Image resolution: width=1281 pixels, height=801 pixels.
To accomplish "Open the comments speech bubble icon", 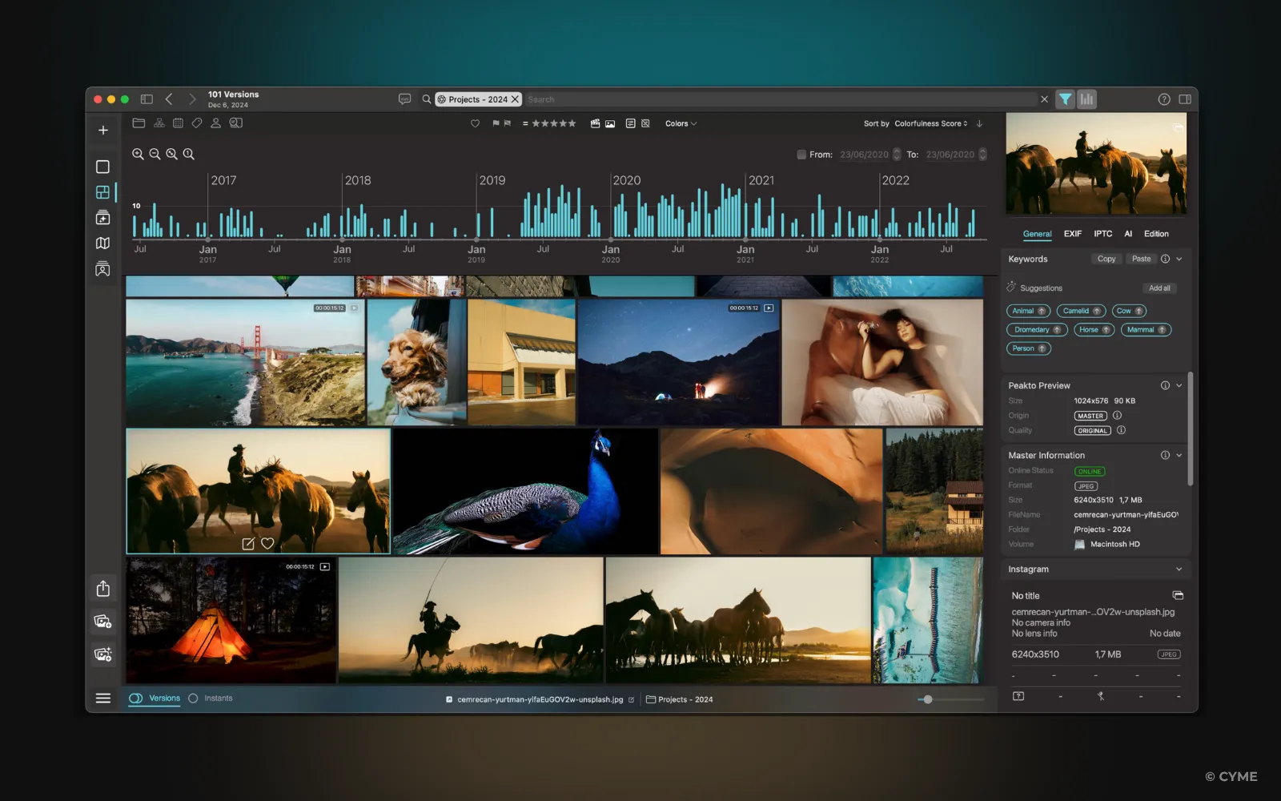I will (404, 99).
